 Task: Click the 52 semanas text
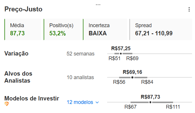pos(81,54)
